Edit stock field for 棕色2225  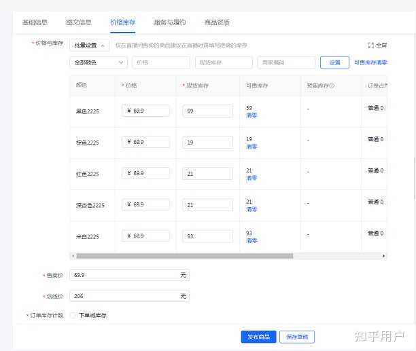pyautogui.click(x=208, y=143)
